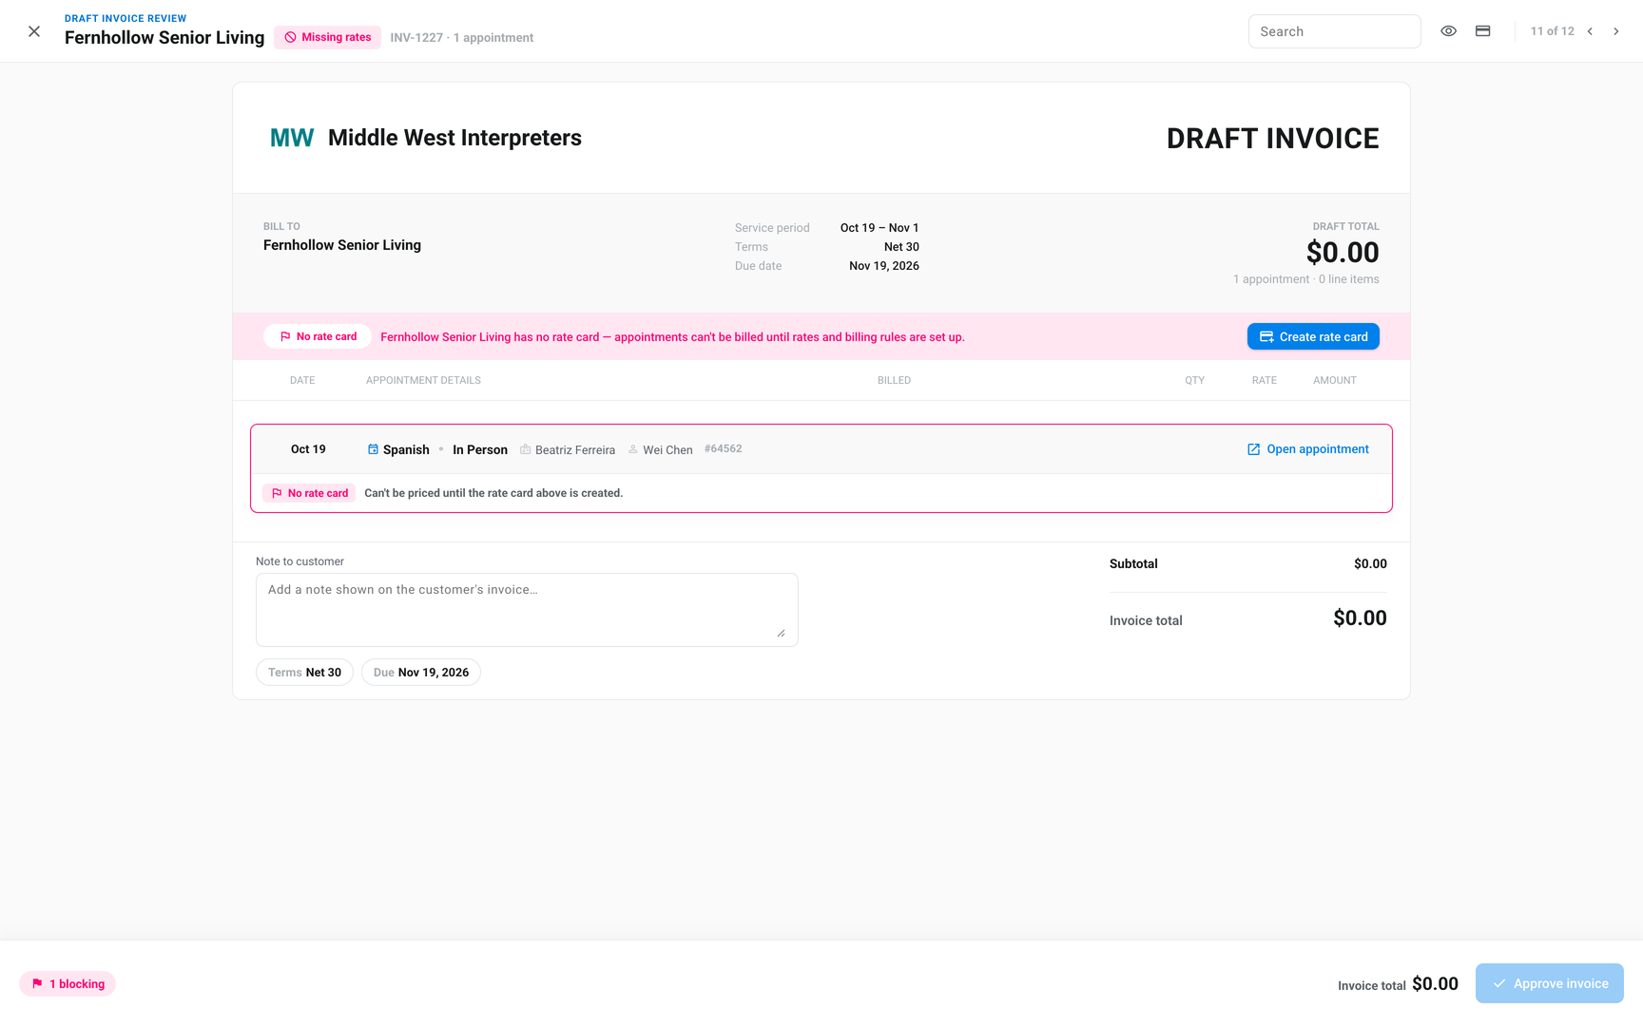This screenshot has width=1643, height=1026.
Task: Click the 11 of 12 counter
Action: (1552, 31)
